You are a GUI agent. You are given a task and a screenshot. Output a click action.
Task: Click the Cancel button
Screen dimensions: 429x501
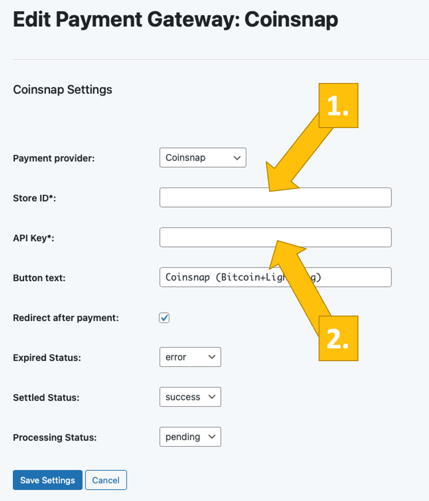(106, 480)
